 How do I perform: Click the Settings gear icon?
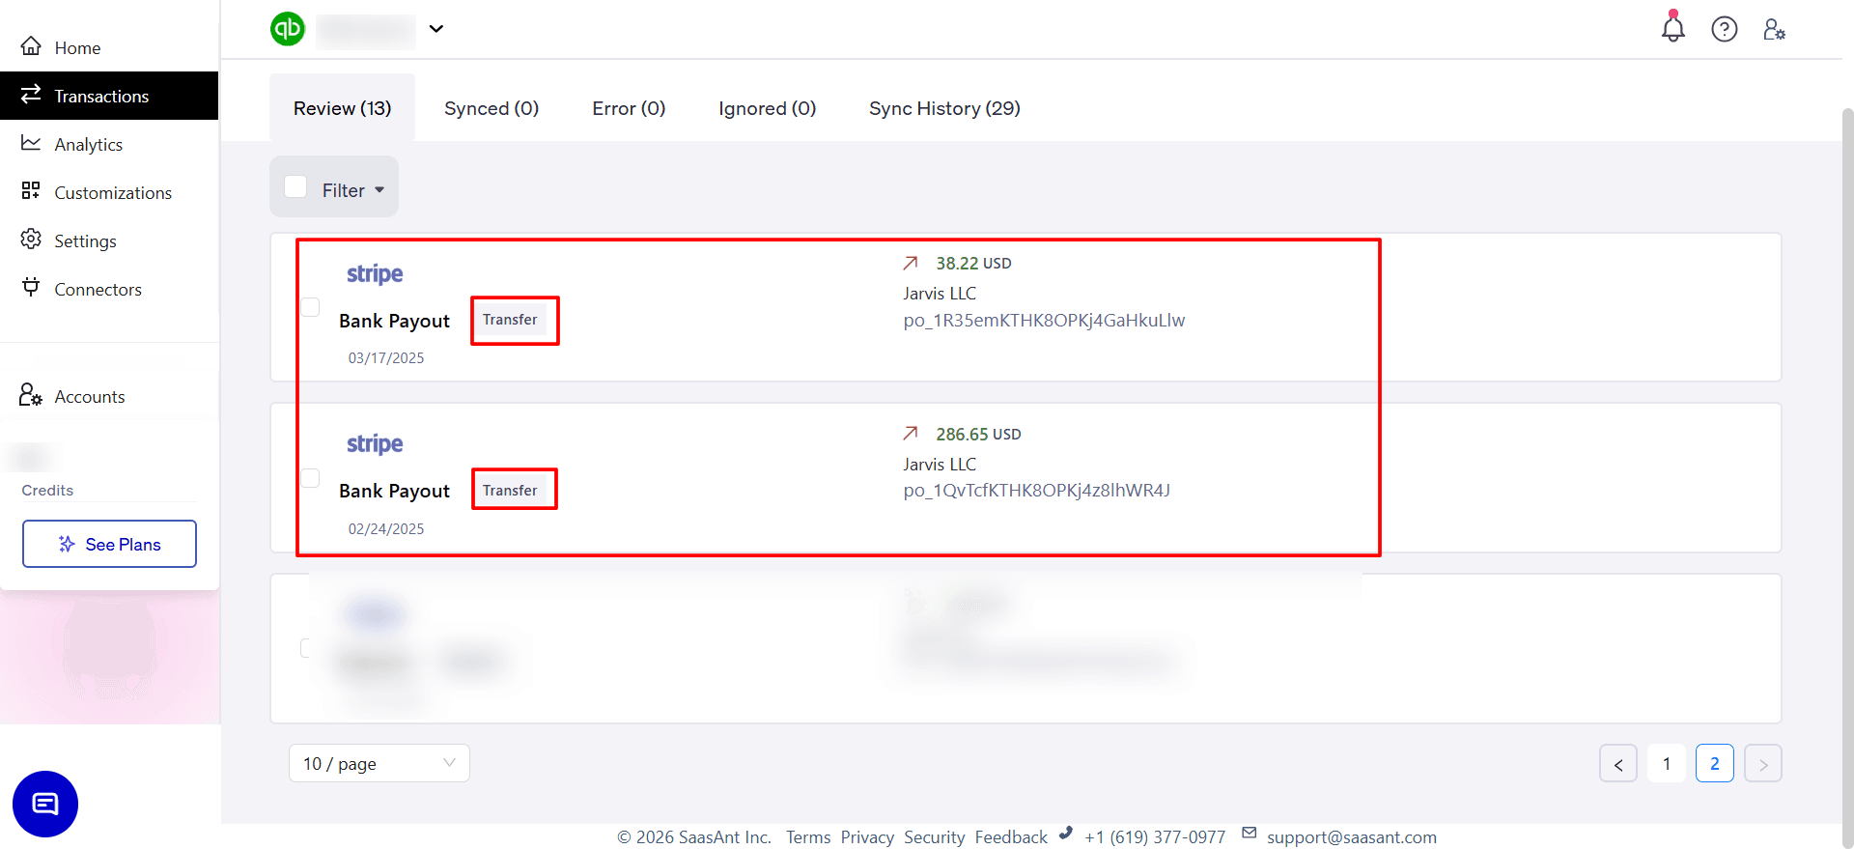point(31,239)
